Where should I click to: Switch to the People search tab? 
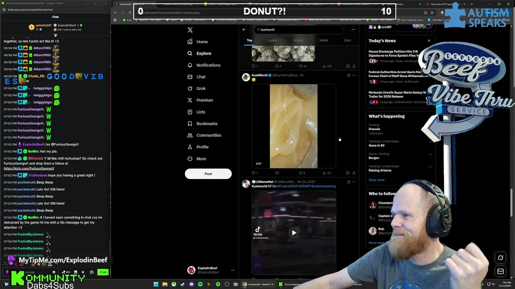coord(298,40)
